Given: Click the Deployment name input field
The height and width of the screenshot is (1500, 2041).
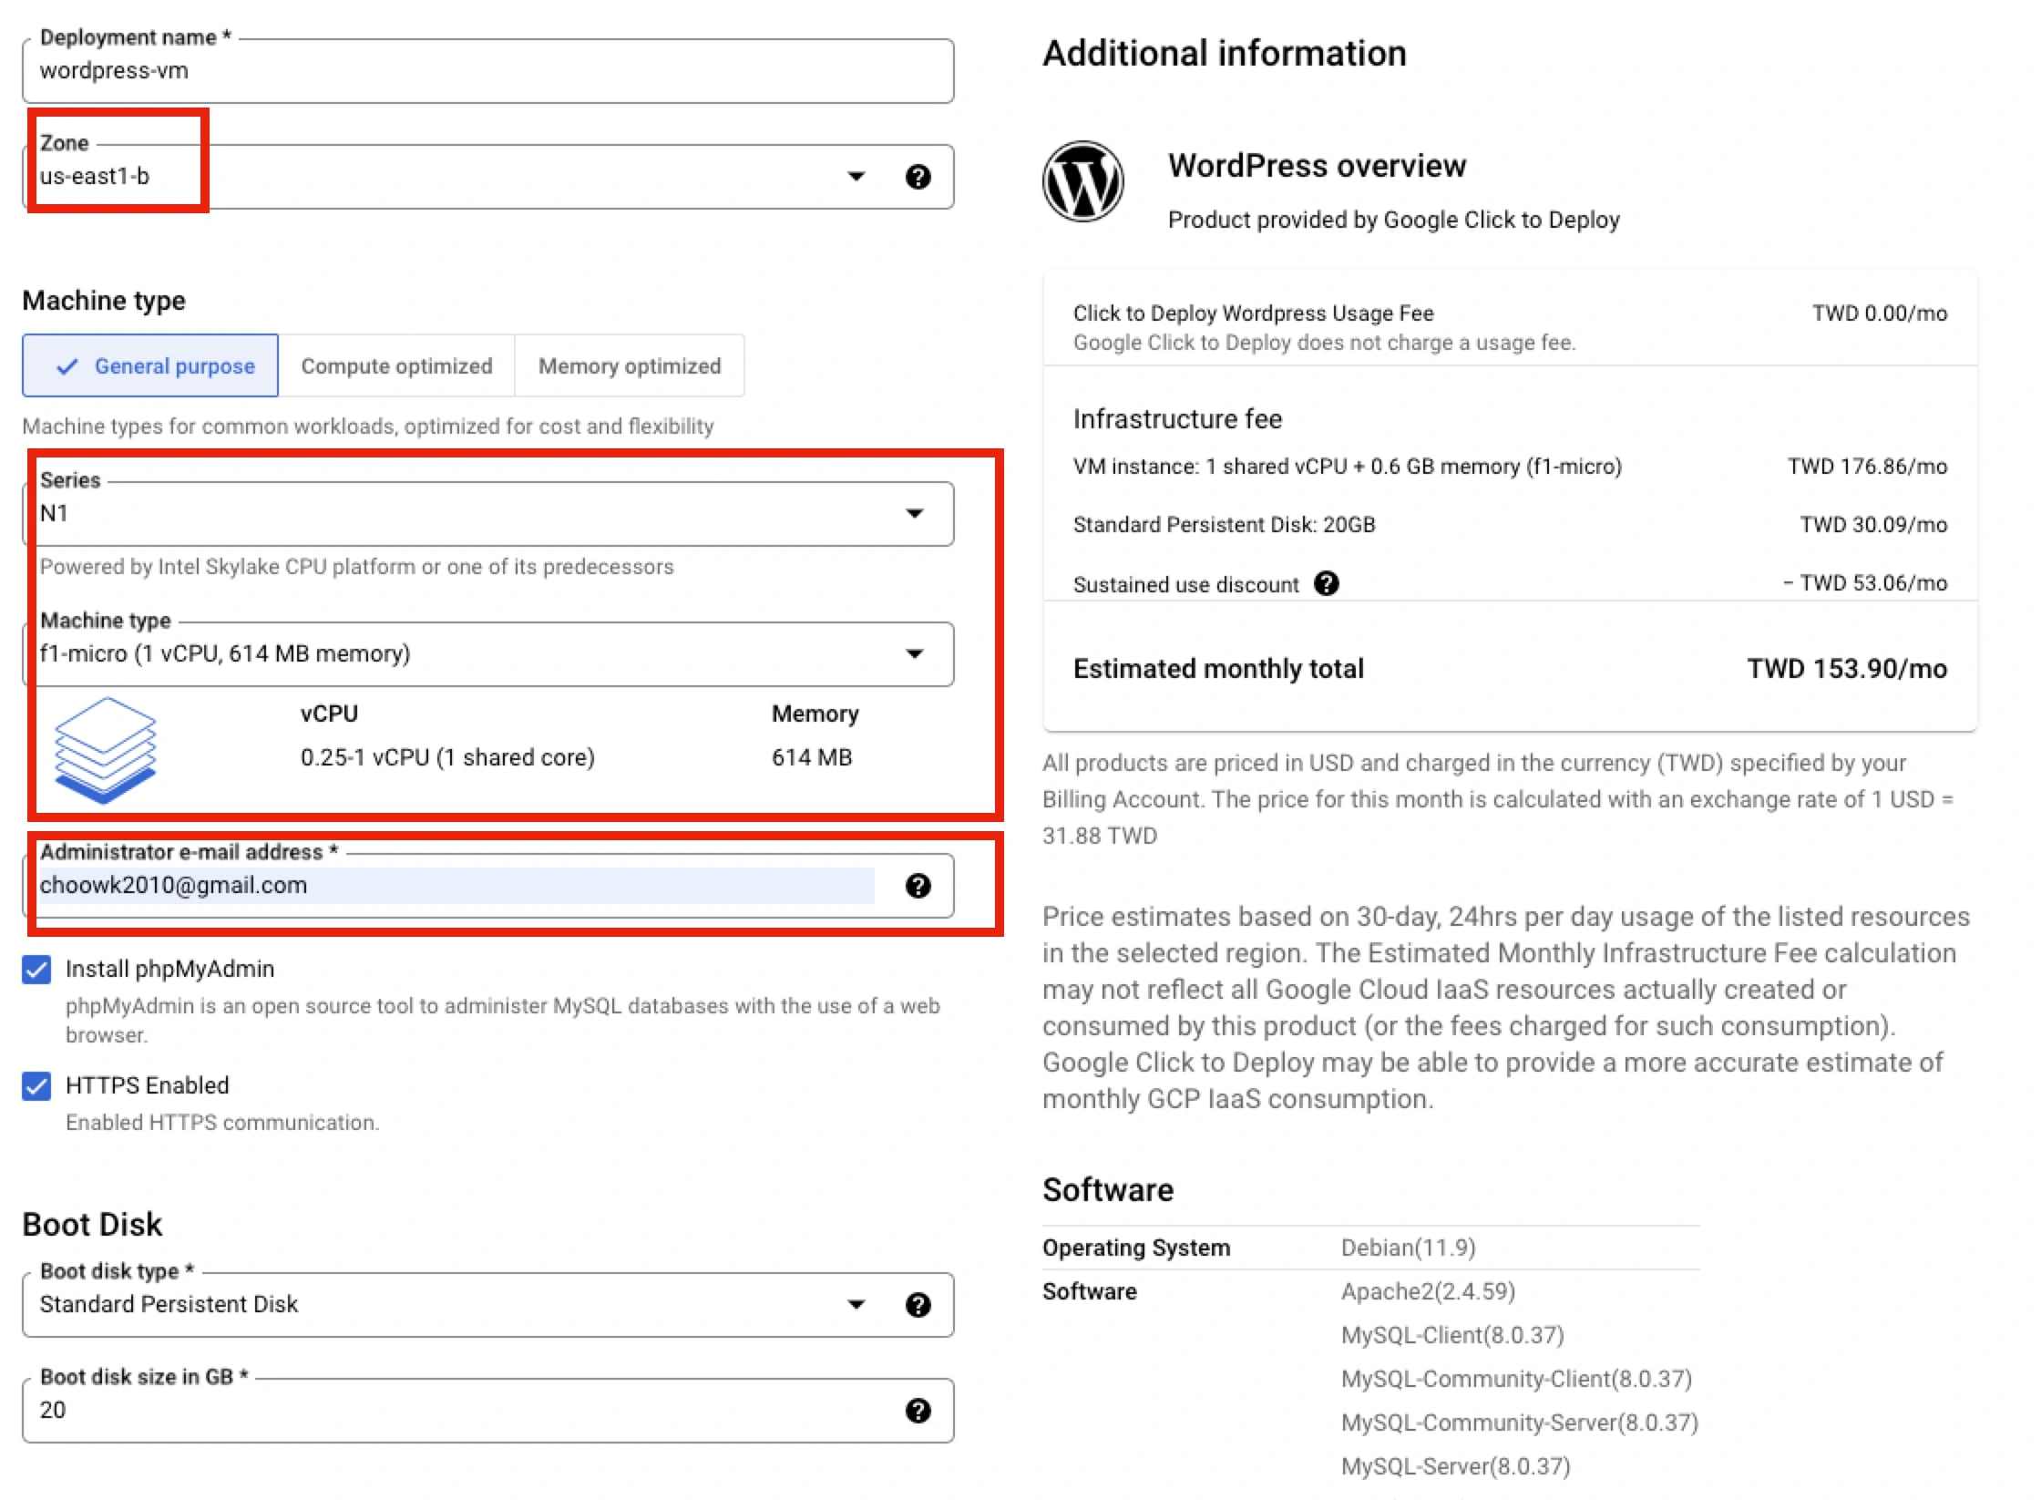Looking at the screenshot, I should (487, 71).
